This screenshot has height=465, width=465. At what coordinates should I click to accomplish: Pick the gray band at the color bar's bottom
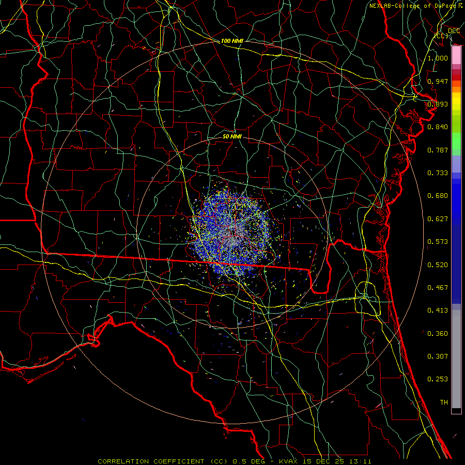[456, 359]
